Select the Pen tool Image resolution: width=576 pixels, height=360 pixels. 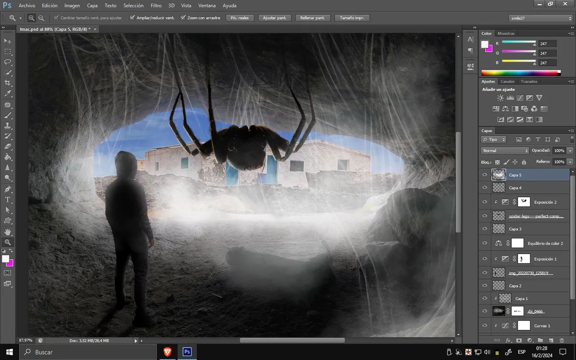click(8, 189)
